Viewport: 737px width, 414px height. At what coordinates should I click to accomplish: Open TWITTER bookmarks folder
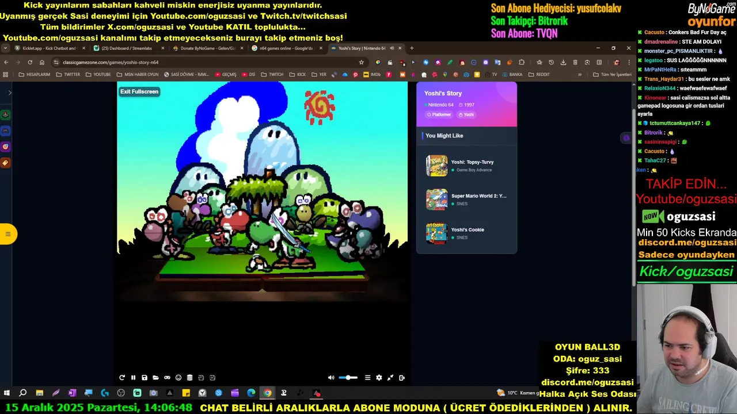tap(68, 75)
